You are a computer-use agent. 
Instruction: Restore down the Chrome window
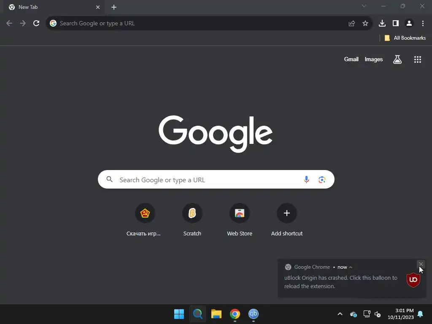[x=403, y=6]
